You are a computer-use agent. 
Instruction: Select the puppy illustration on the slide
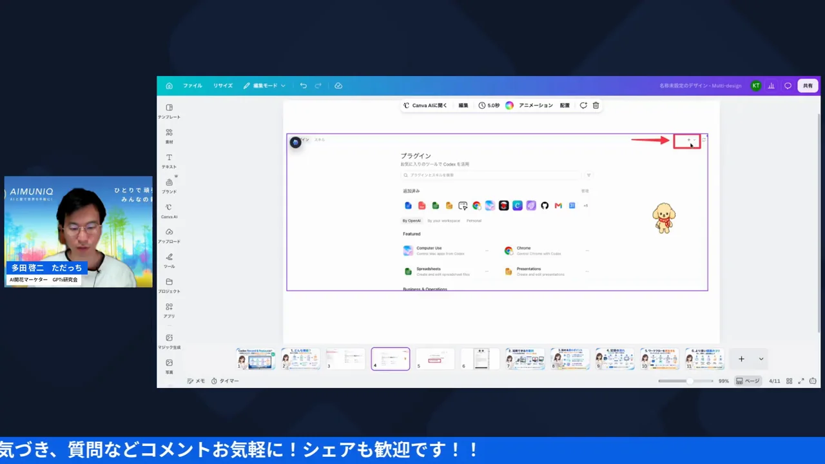click(x=663, y=218)
